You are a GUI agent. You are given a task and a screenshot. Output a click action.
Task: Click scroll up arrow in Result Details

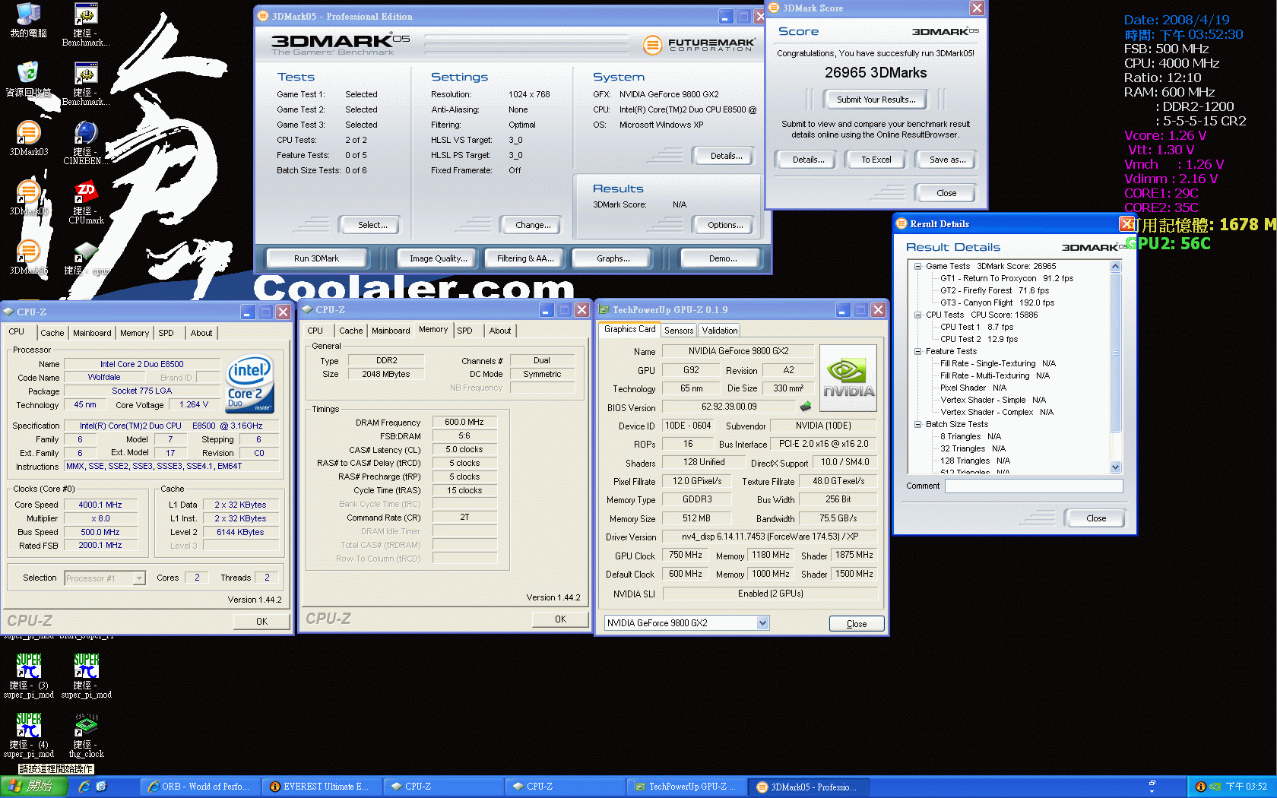tap(1116, 266)
